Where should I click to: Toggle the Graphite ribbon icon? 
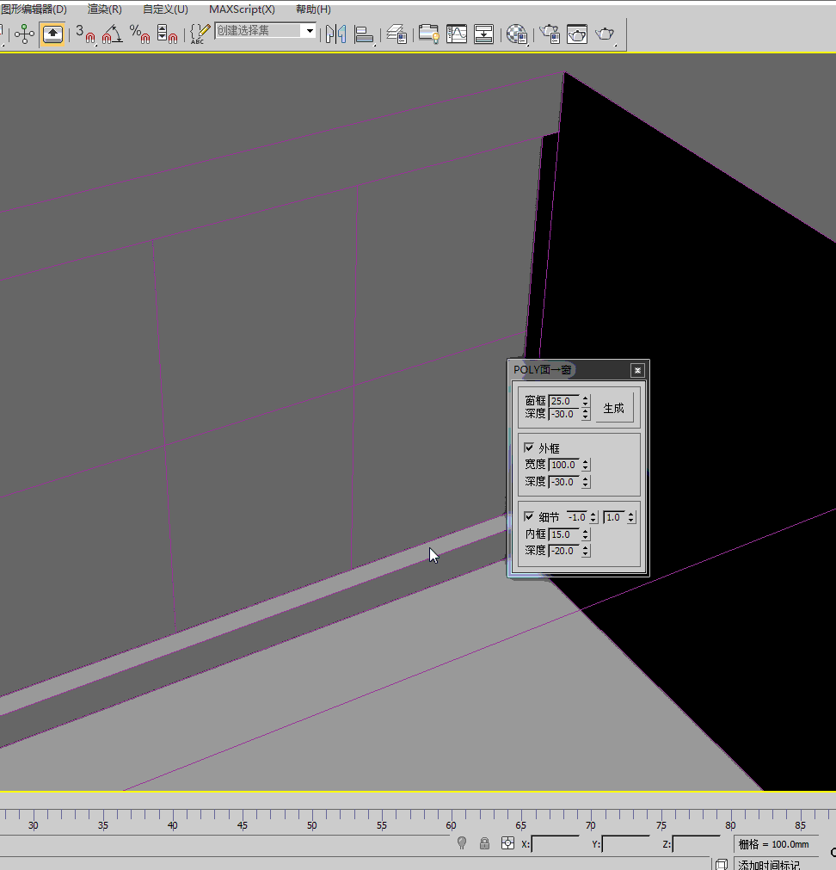pyautogui.click(x=428, y=34)
